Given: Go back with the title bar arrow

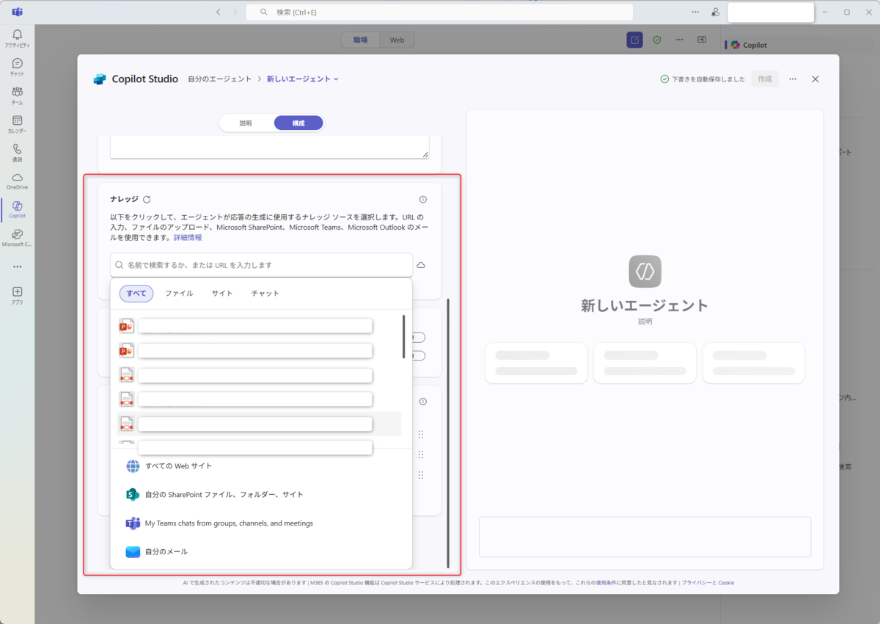Looking at the screenshot, I should point(219,12).
